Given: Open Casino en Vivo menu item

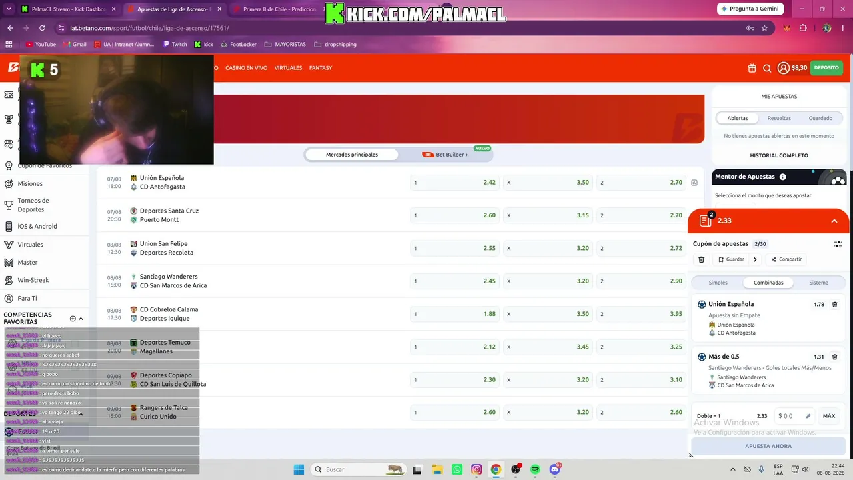Looking at the screenshot, I should coord(246,68).
